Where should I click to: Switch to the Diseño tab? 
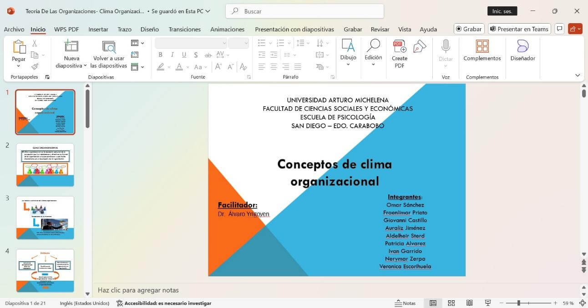(150, 29)
